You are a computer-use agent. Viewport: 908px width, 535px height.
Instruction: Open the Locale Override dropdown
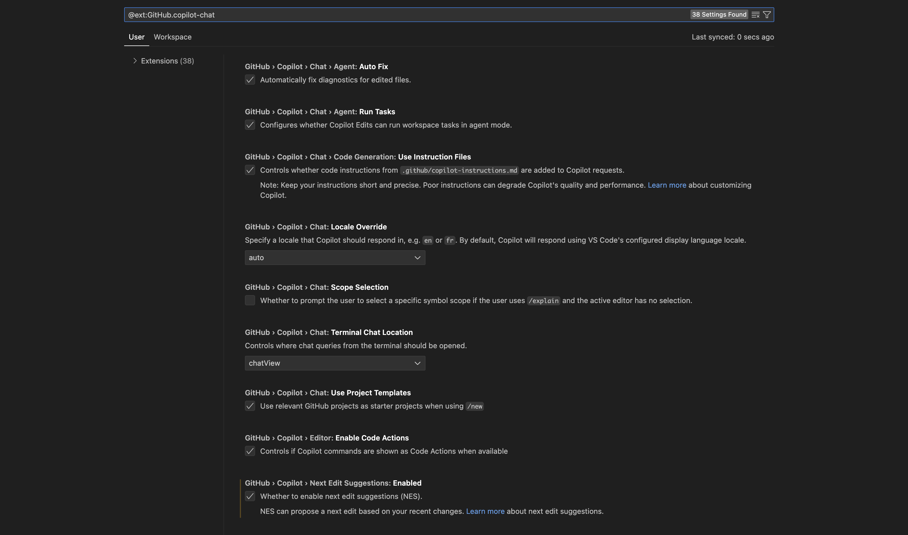tap(335, 257)
